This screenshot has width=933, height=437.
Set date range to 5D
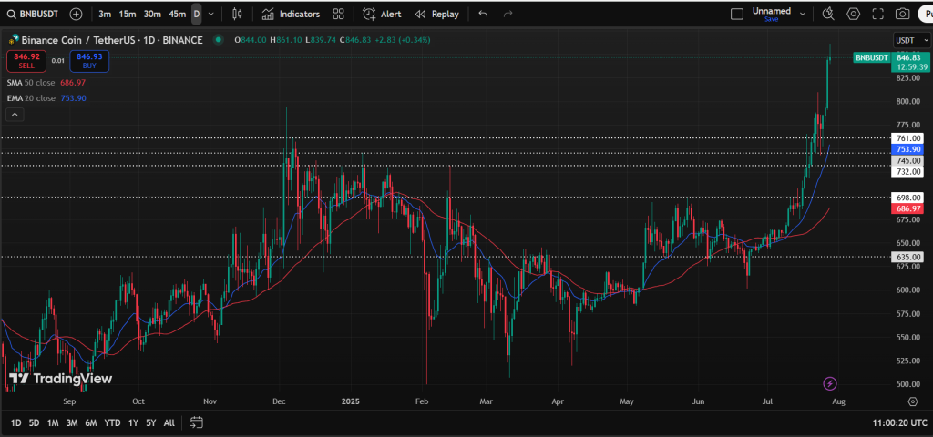click(x=34, y=422)
